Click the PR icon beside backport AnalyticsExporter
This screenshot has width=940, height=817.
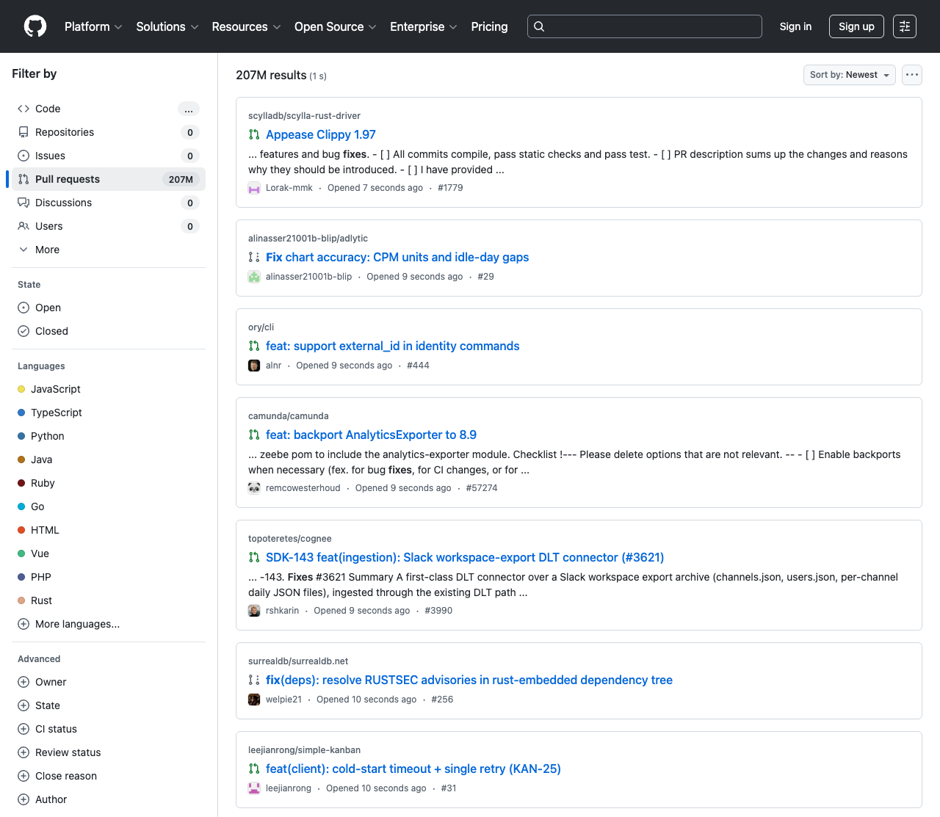coord(254,435)
